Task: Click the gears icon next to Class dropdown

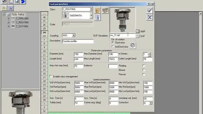Action: pos(105,10)
